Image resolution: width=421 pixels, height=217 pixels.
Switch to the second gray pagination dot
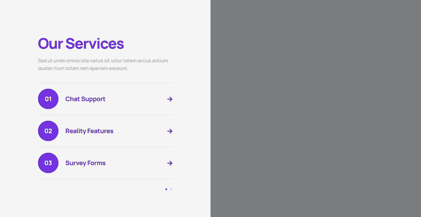click(x=171, y=189)
